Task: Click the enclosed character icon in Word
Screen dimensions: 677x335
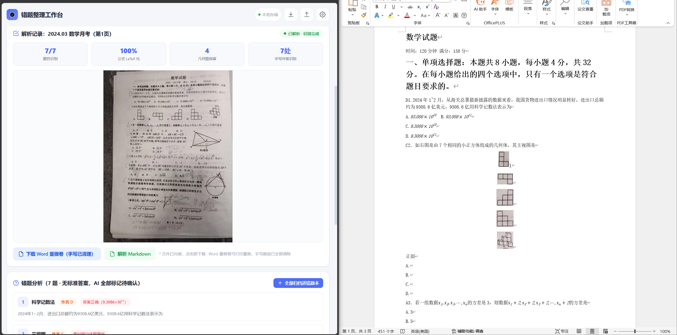Action: pos(464,15)
